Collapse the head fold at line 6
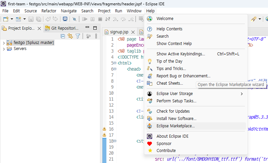The height and width of the screenshot is (163, 268). point(115,69)
